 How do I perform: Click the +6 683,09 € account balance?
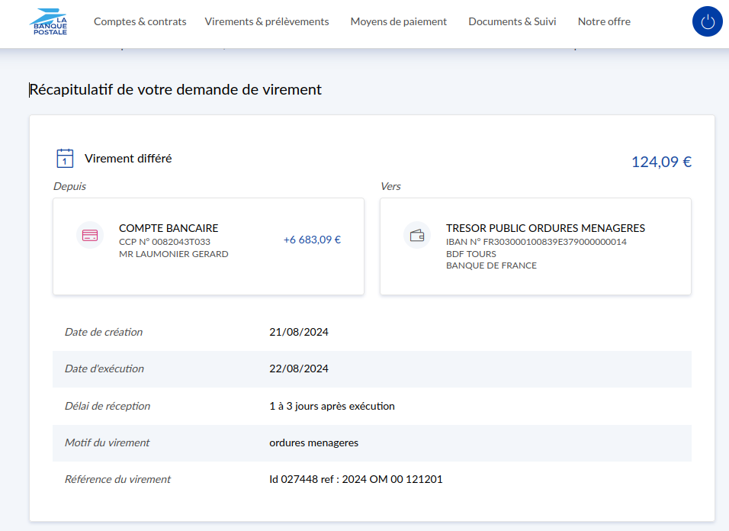point(312,240)
